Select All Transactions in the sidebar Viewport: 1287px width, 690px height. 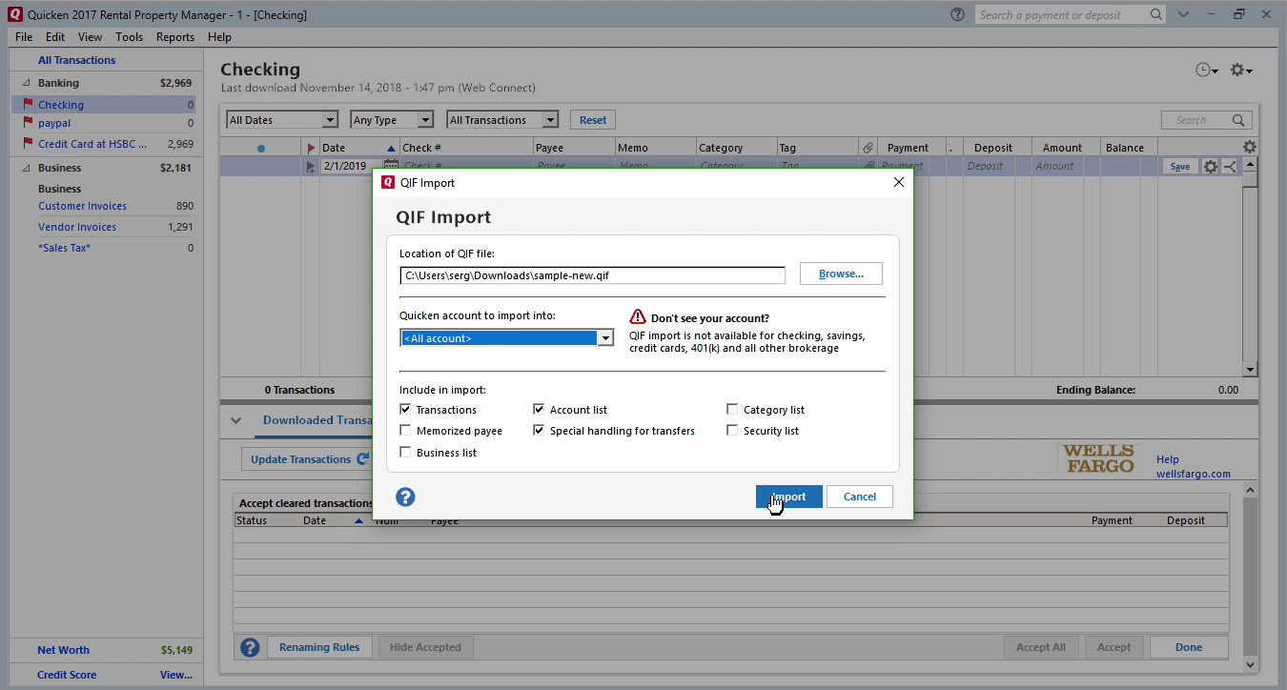76,60
